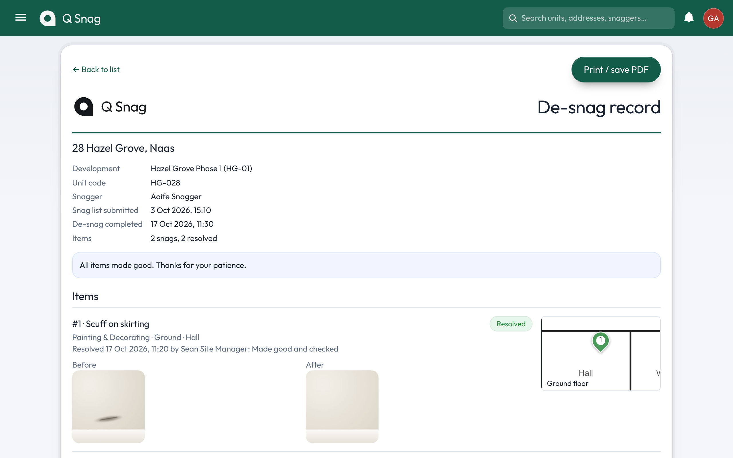The height and width of the screenshot is (458, 733).
Task: Click the address '28 Hazel Grove, Naas'
Action: coord(123,148)
